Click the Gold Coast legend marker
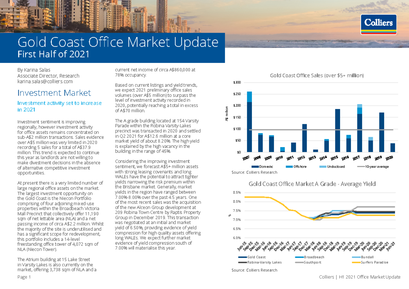 tap(242, 257)
